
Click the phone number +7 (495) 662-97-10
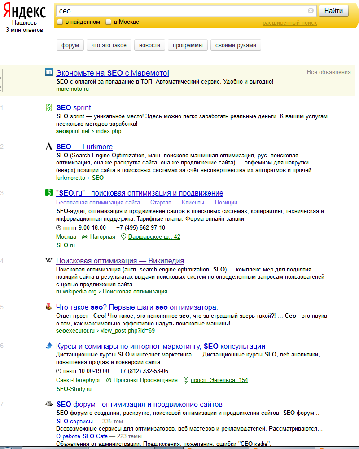point(140,228)
